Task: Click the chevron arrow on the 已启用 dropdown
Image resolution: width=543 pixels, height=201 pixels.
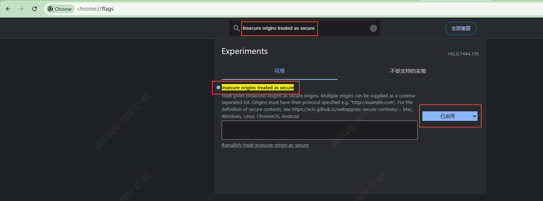Action: (x=474, y=116)
